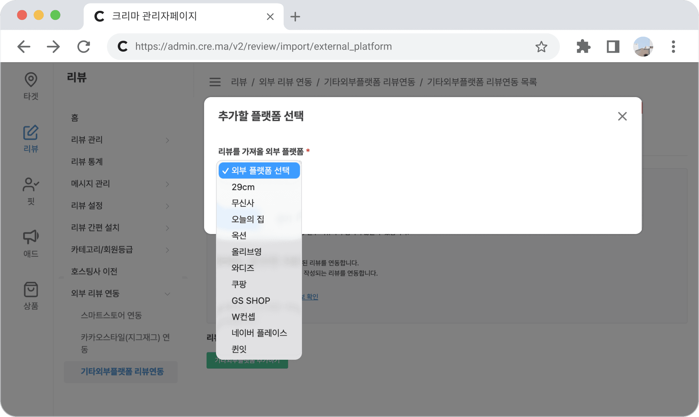
Task: Open 카카오스타일(지그재그) 연동 submenu item
Action: (x=125, y=343)
